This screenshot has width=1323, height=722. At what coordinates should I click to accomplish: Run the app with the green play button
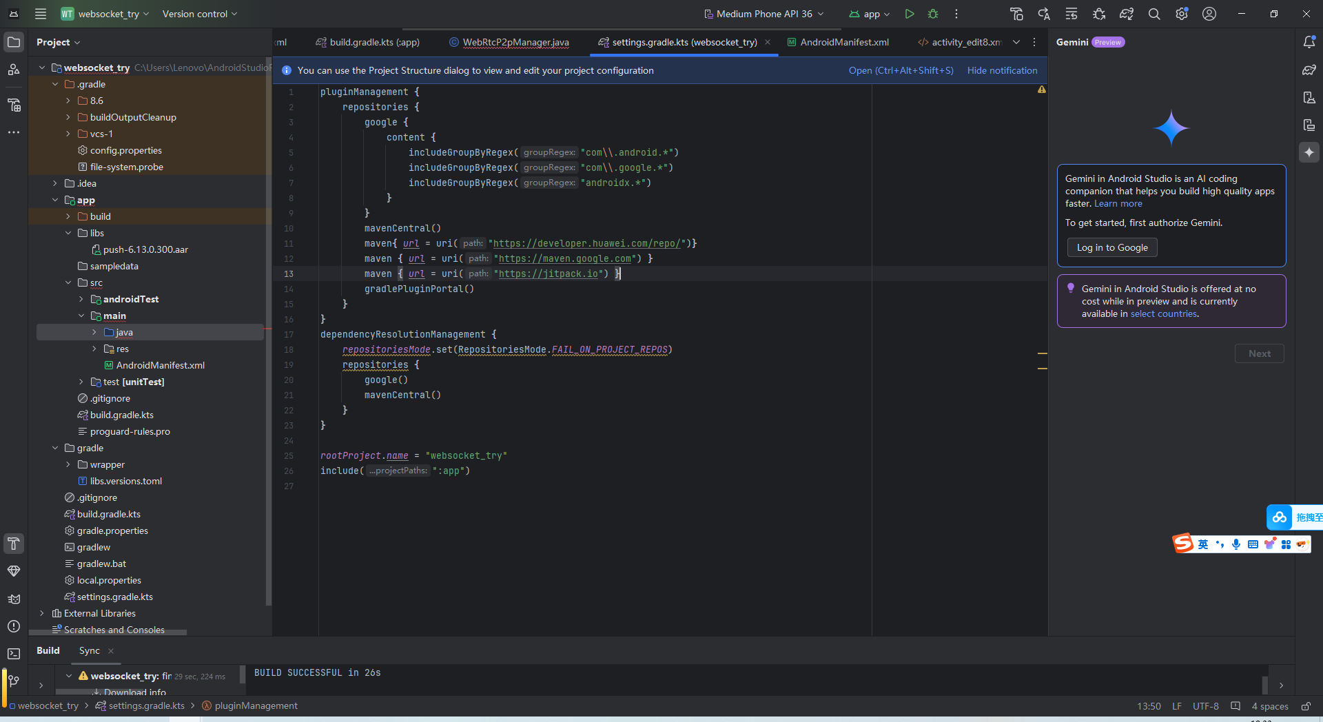[x=910, y=14]
